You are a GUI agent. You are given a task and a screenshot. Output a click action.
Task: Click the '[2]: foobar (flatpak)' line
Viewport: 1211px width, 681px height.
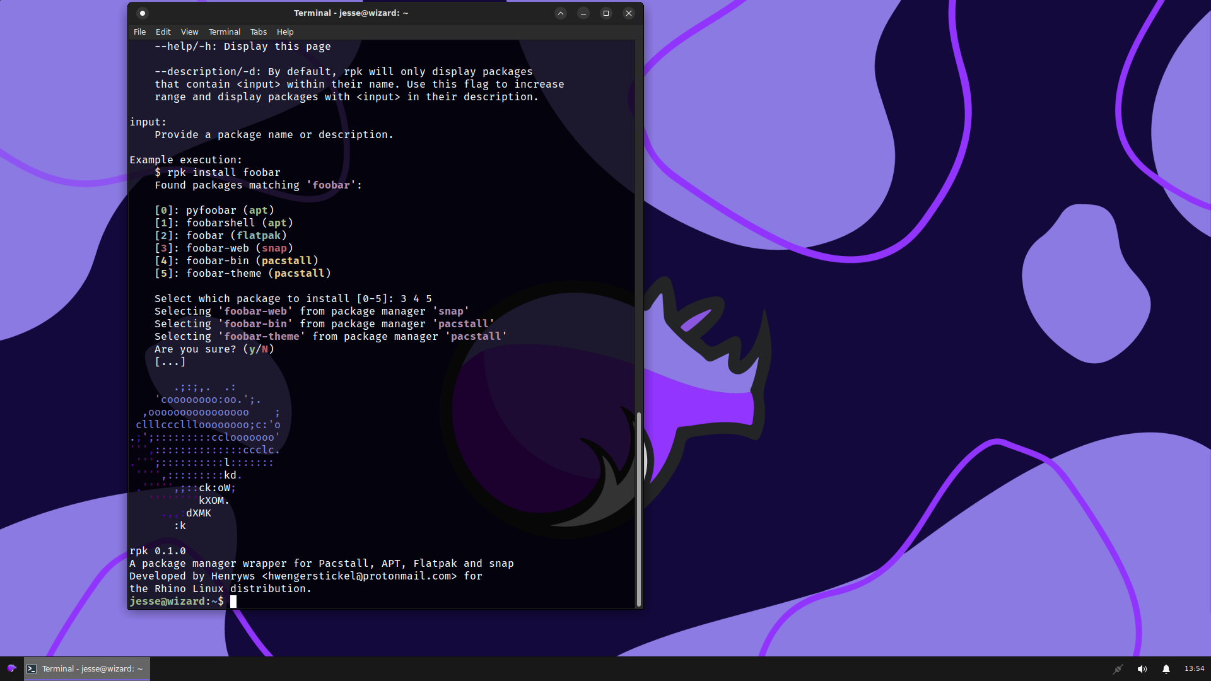(x=221, y=236)
